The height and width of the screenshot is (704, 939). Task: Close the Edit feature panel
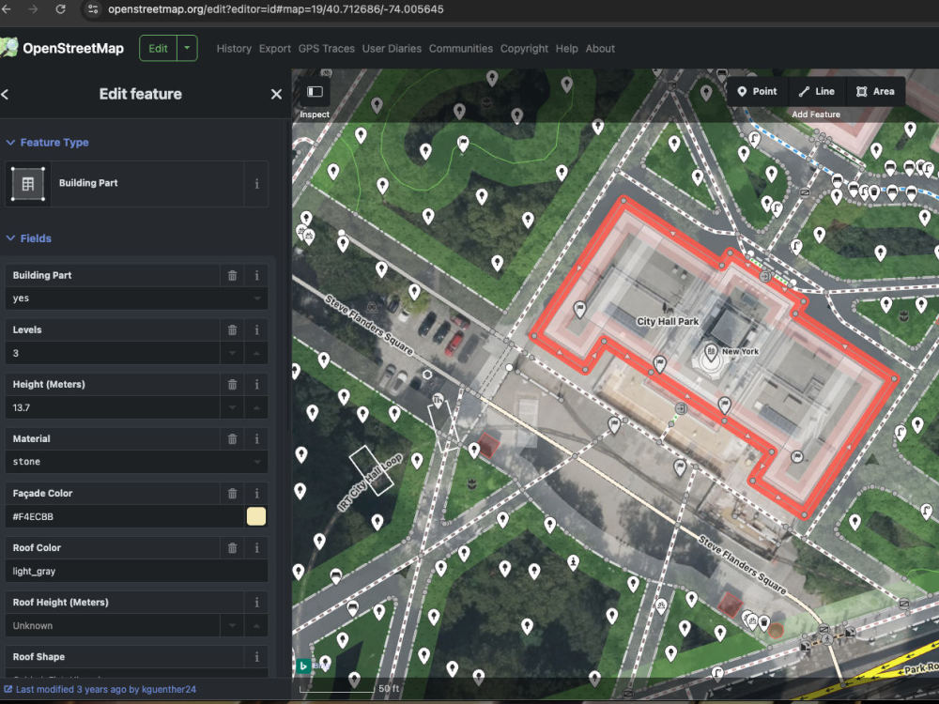click(276, 94)
